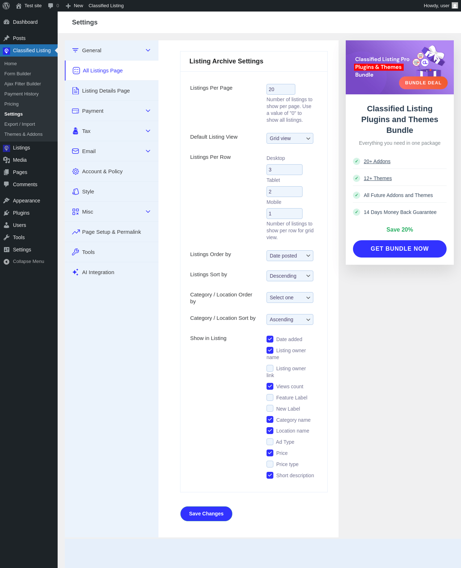This screenshot has height=568, width=461.
Task: Uncheck the Date added checkbox
Action: click(270, 339)
